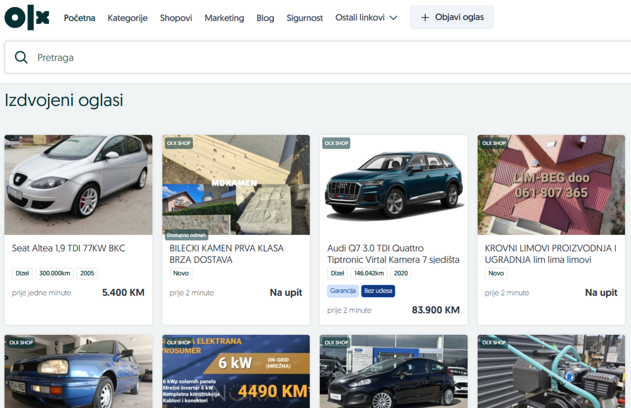This screenshot has height=408, width=631.
Task: Expand the Ostali linkovi dropdown
Action: tap(360, 18)
